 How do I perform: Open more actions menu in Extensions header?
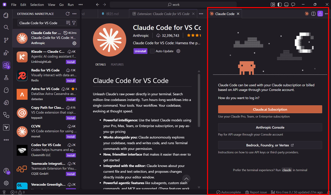(75, 14)
